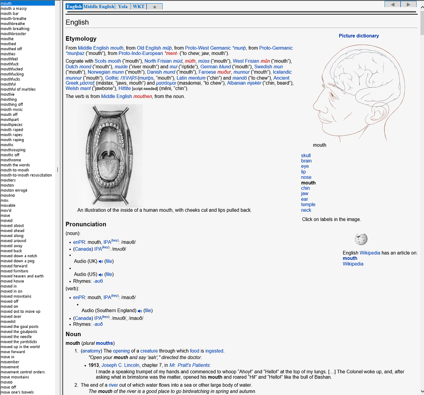Select the WKT tab
Screen dimensions: 424x395
tap(138, 6)
